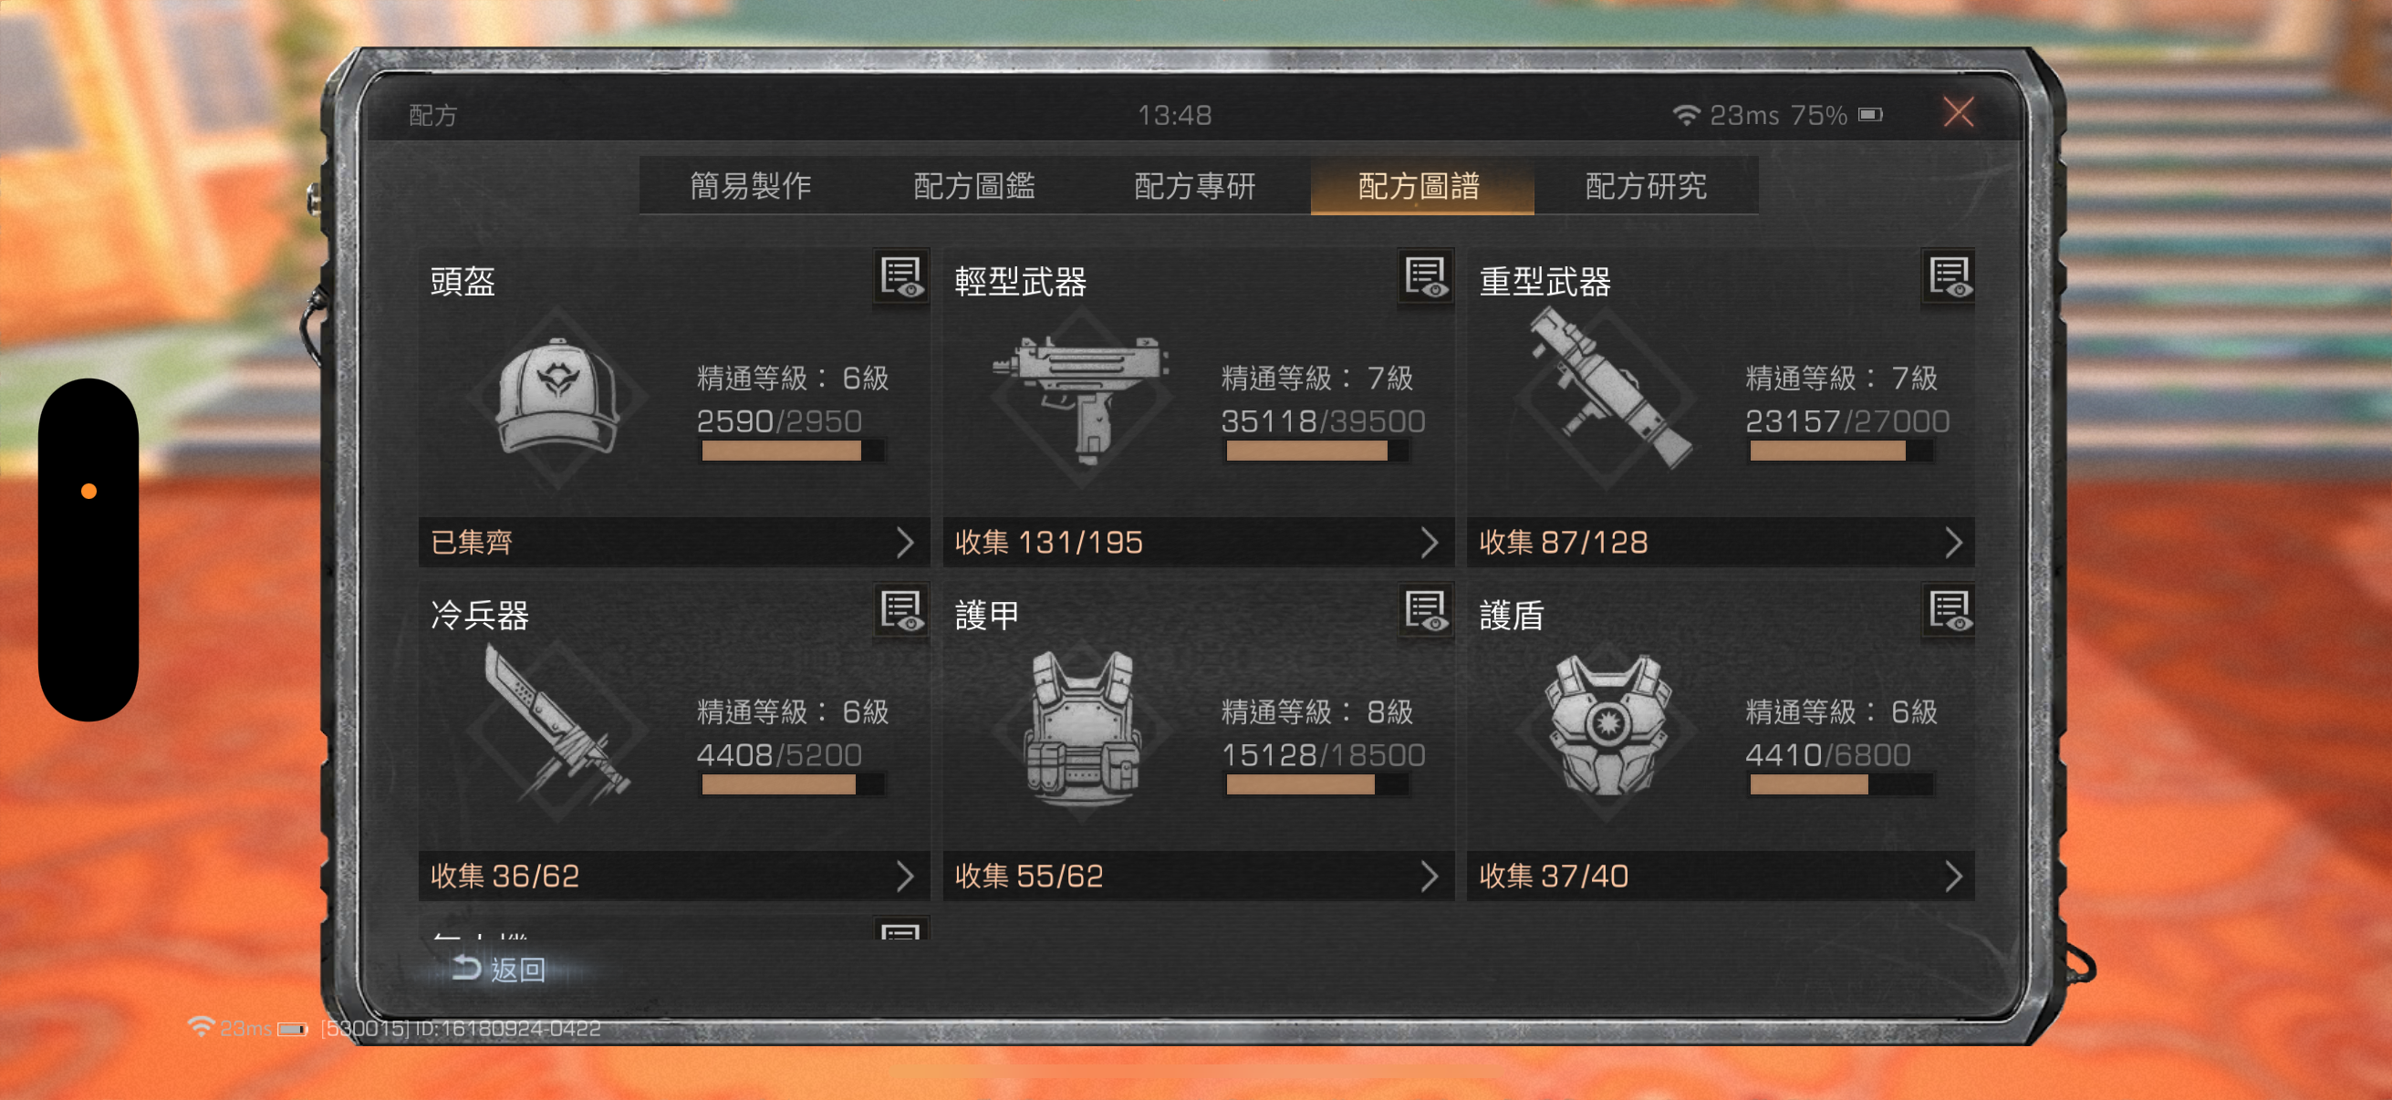Switch to the 簡易製作 tab
Viewport: 2392px width, 1100px height.
click(x=750, y=187)
